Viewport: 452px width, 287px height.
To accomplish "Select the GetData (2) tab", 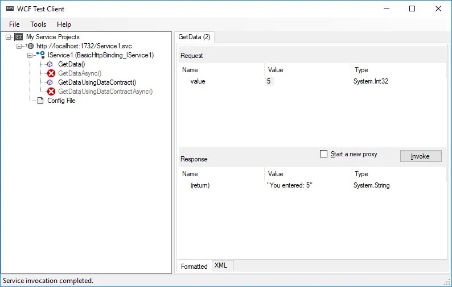I will coord(194,37).
